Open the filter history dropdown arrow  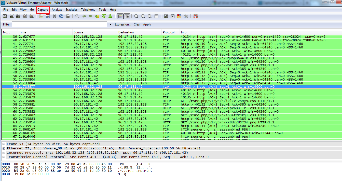[x=110, y=24]
